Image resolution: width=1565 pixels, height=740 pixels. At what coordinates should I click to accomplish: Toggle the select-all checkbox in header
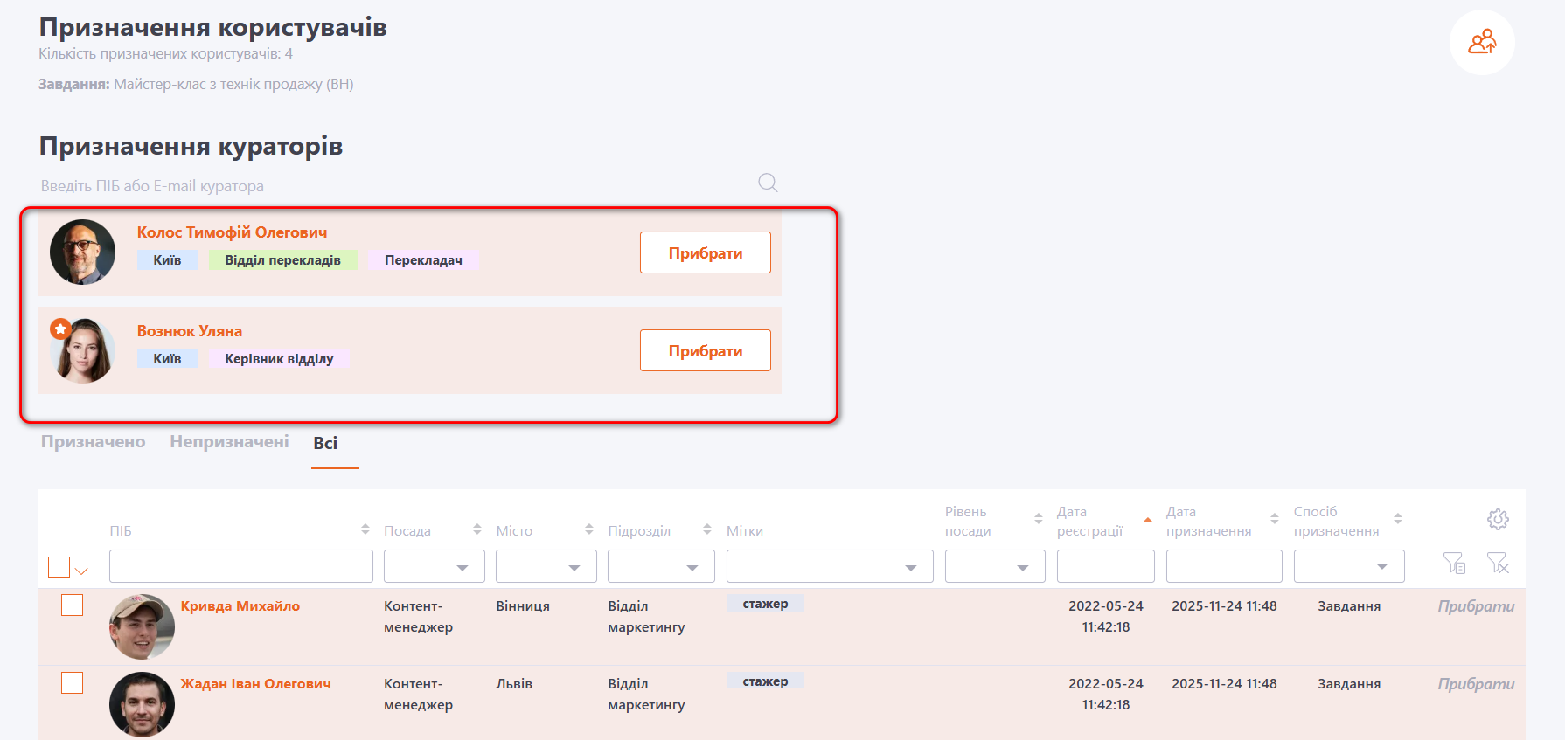[59, 567]
